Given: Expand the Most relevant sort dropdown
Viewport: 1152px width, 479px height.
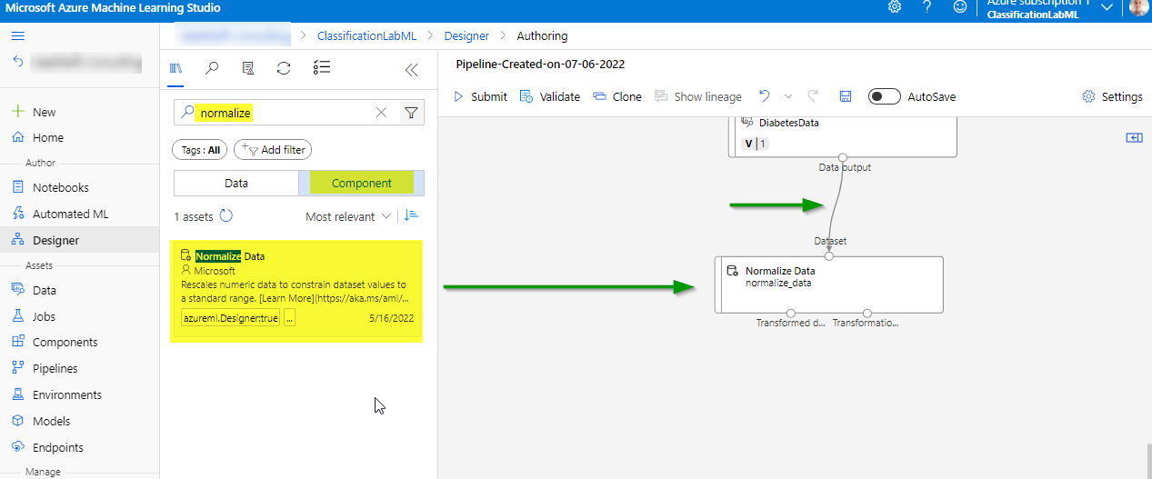Looking at the screenshot, I should pos(348,216).
